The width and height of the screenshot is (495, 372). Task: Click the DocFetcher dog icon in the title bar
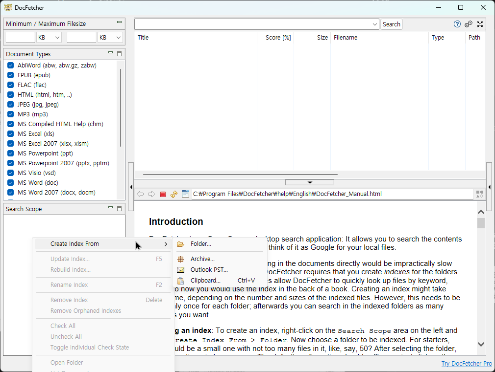pos(8,7)
